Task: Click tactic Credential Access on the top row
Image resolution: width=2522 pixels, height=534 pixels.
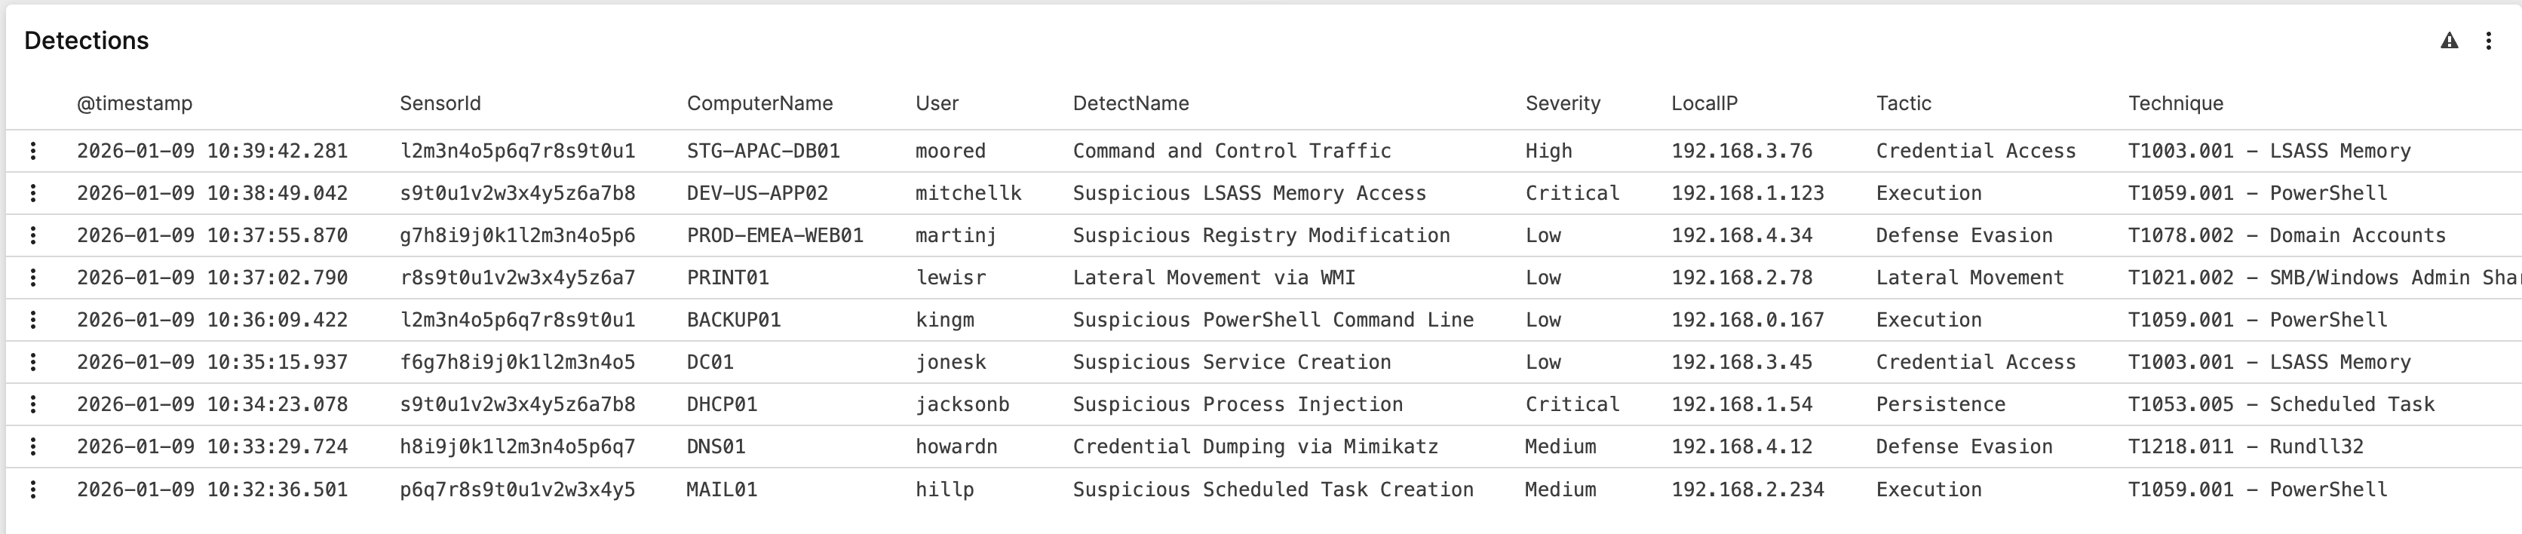Action: tap(1976, 151)
